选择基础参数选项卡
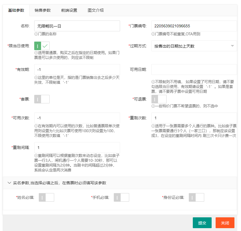This screenshot has height=231, width=241. [16, 10]
